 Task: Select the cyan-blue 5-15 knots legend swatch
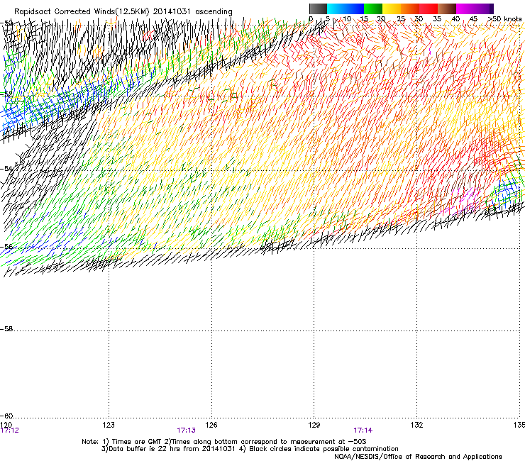[x=346, y=9]
